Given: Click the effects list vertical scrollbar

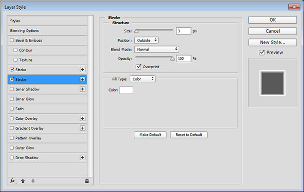Looking at the screenshot, I should (x=90, y=96).
